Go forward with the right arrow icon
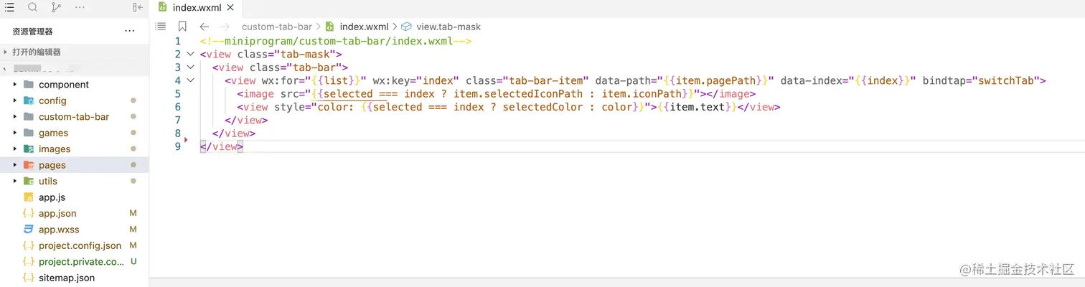Screen dimensions: 1085x287 [x=225, y=27]
